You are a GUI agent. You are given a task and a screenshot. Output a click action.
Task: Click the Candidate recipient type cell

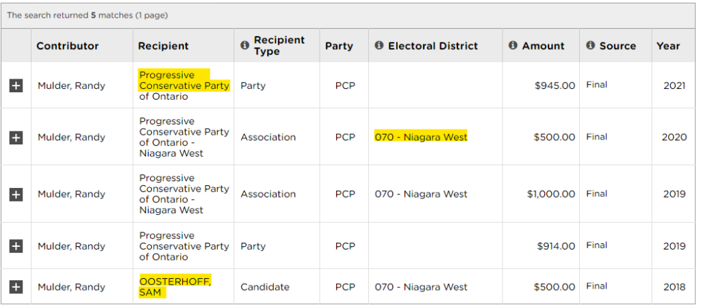265,287
